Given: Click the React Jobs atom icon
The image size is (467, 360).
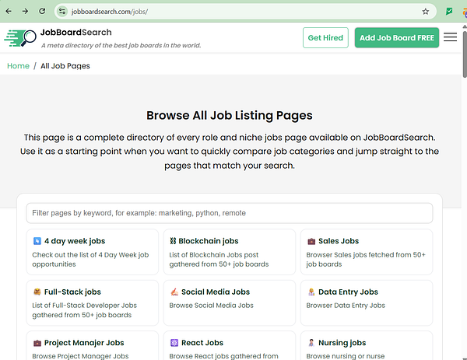Looking at the screenshot, I should 174,343.
